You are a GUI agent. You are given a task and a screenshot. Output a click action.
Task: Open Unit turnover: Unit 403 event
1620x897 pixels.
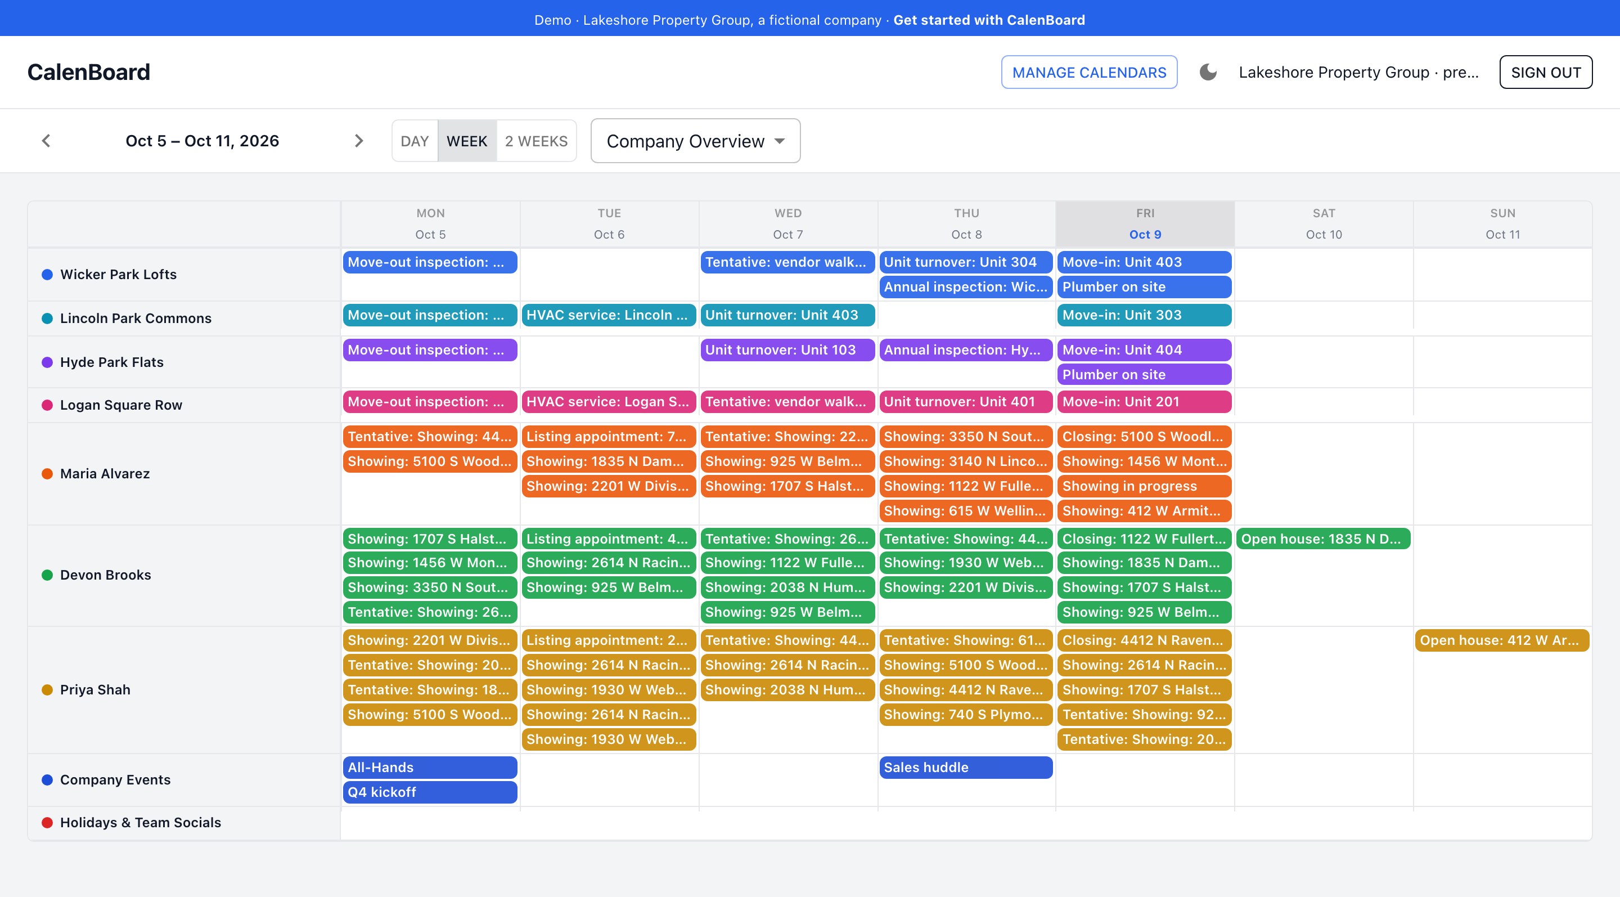pyautogui.click(x=787, y=315)
